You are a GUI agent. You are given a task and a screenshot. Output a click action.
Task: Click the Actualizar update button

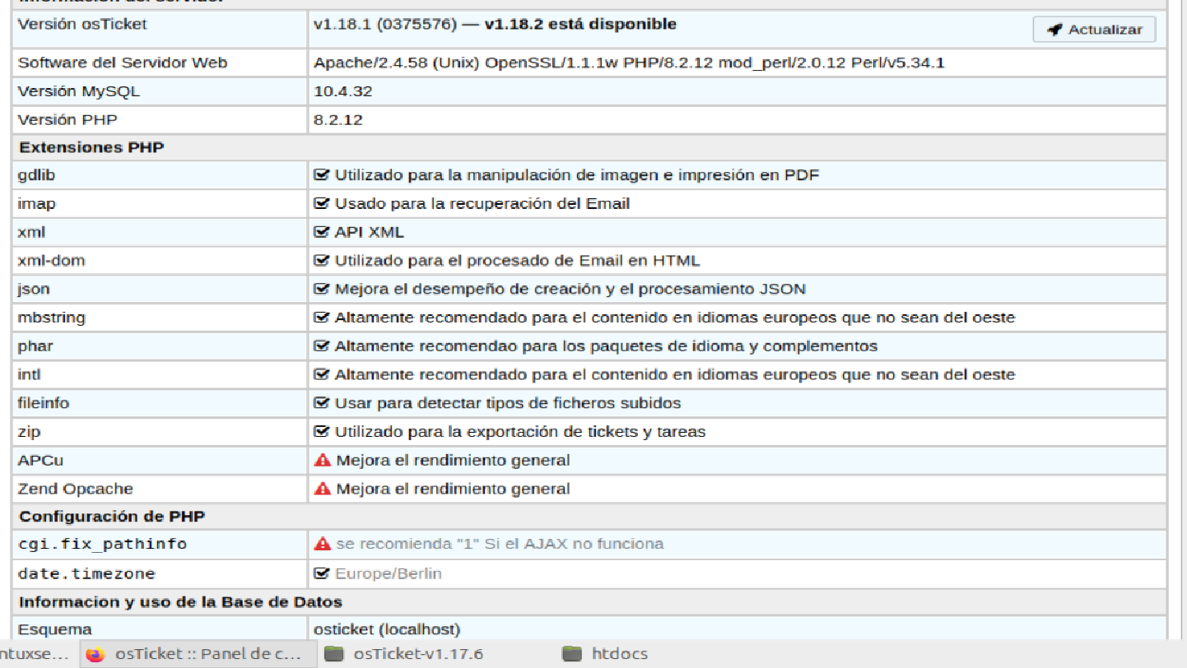[x=1094, y=30]
